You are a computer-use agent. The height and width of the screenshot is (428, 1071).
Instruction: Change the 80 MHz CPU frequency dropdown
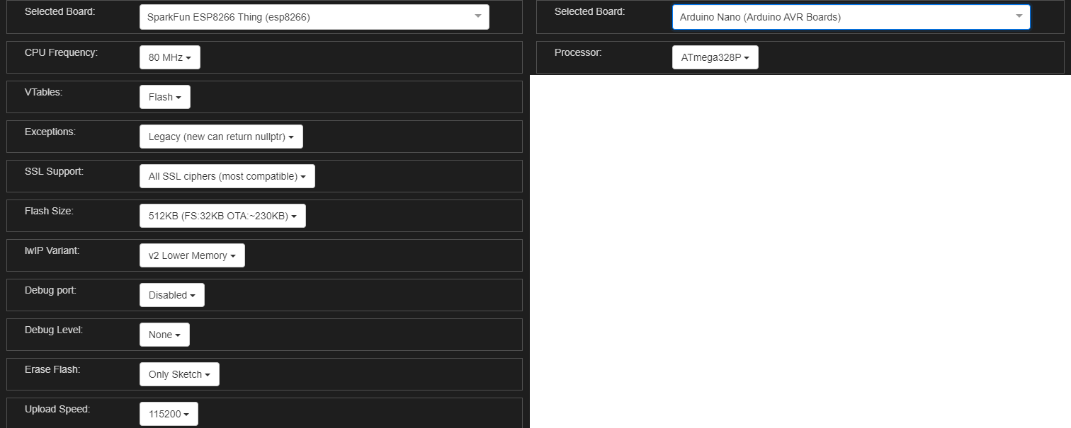[170, 57]
